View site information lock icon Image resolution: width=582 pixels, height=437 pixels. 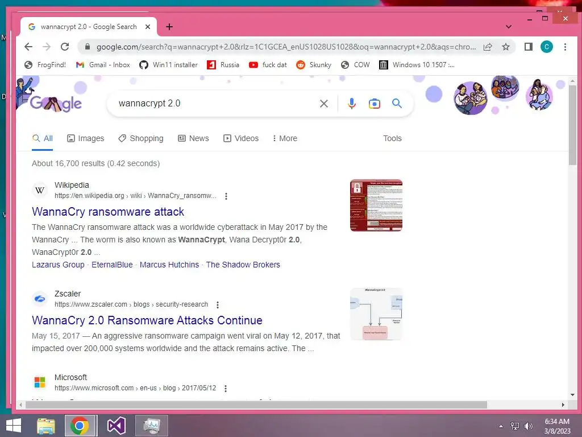click(87, 47)
